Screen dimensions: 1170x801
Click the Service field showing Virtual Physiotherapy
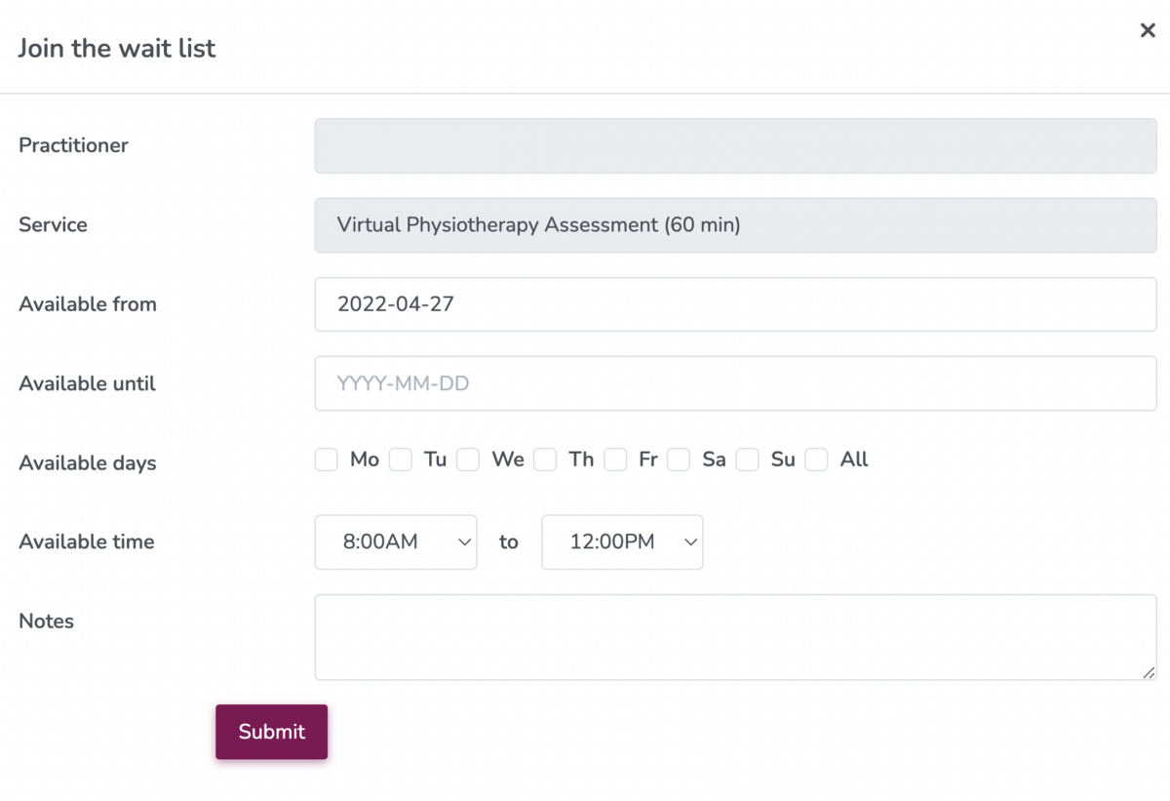click(x=735, y=225)
